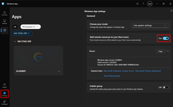Image resolution: width=173 pixels, height=107 pixels.
Task: Open the ACADEMY app more options menu
Action: point(59,71)
